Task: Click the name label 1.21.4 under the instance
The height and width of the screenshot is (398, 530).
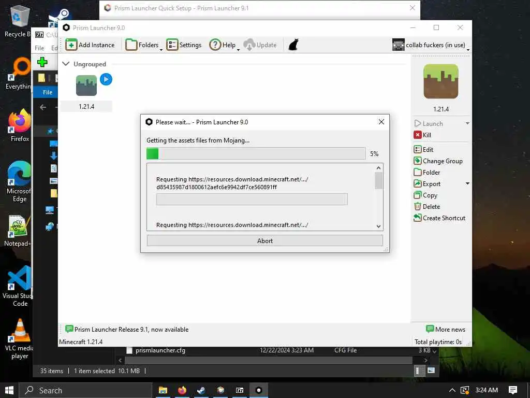Action: (86, 107)
